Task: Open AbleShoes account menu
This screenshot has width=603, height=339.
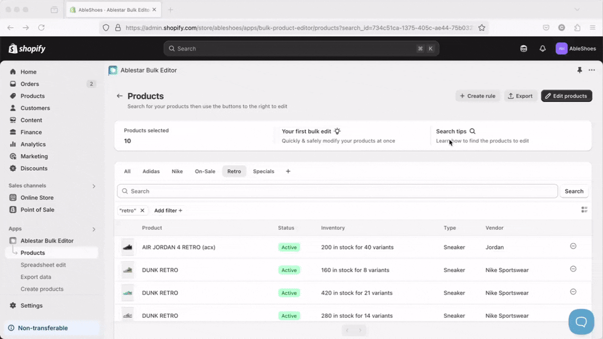Action: pyautogui.click(x=576, y=48)
